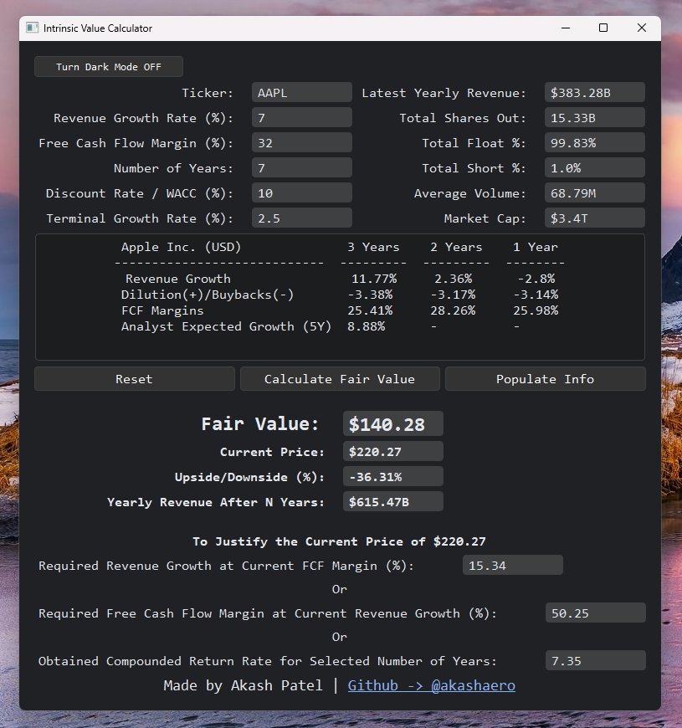Focus the Free Cash Flow Margin field
Screen dimensions: 682x728
[302, 142]
